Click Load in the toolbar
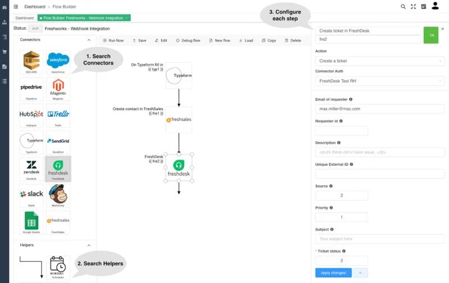The image size is (449, 283). pos(246,40)
